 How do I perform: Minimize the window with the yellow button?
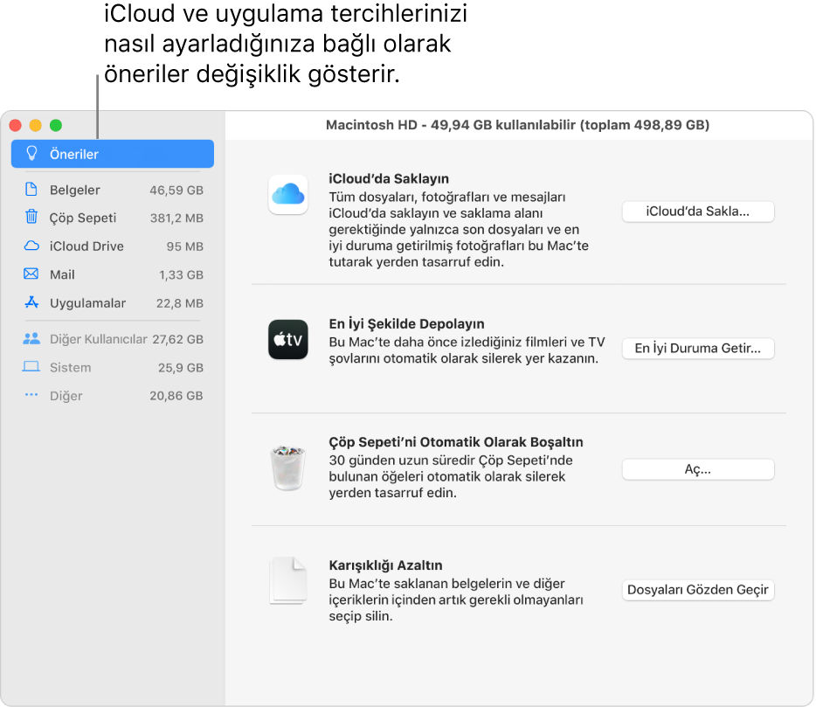pyautogui.click(x=36, y=126)
